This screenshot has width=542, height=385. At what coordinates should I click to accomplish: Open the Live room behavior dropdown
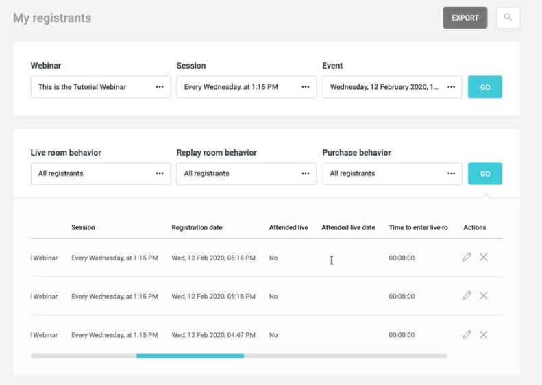(101, 173)
